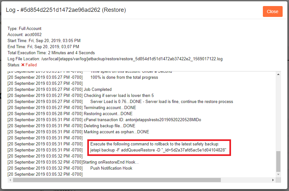The height and width of the screenshot is (191, 289).
Task: Click the 'Terminating account...DONE' log line
Action: (110, 108)
